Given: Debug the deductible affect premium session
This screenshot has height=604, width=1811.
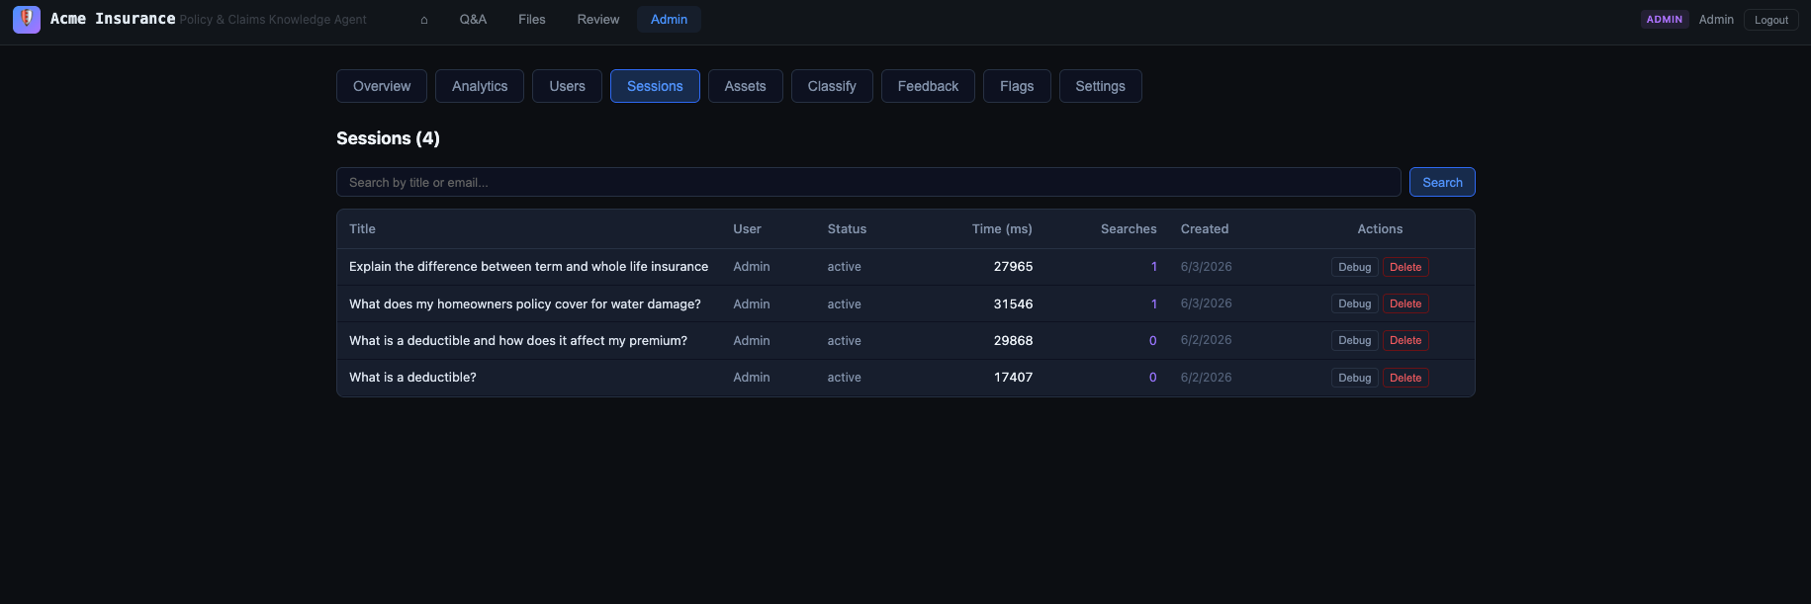Looking at the screenshot, I should point(1355,340).
